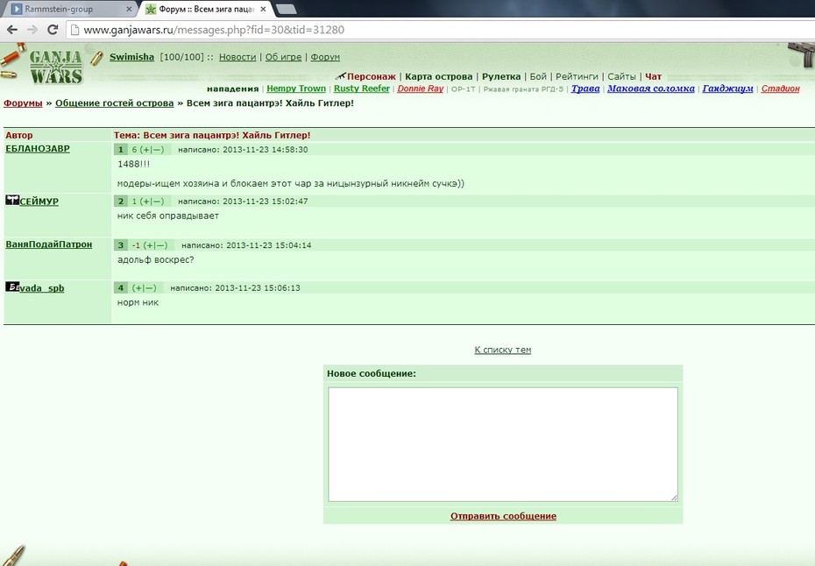Click timestamp 2013-11-23 14:58:30
Image resolution: width=815 pixels, height=566 pixels.
coord(265,150)
